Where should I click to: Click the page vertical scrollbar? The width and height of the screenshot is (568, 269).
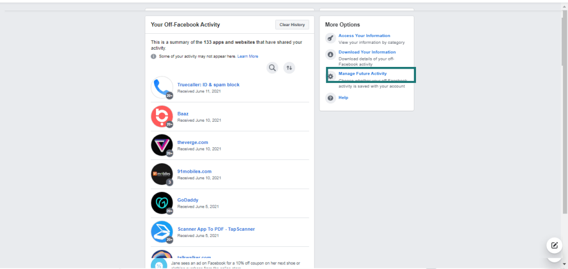564,112
